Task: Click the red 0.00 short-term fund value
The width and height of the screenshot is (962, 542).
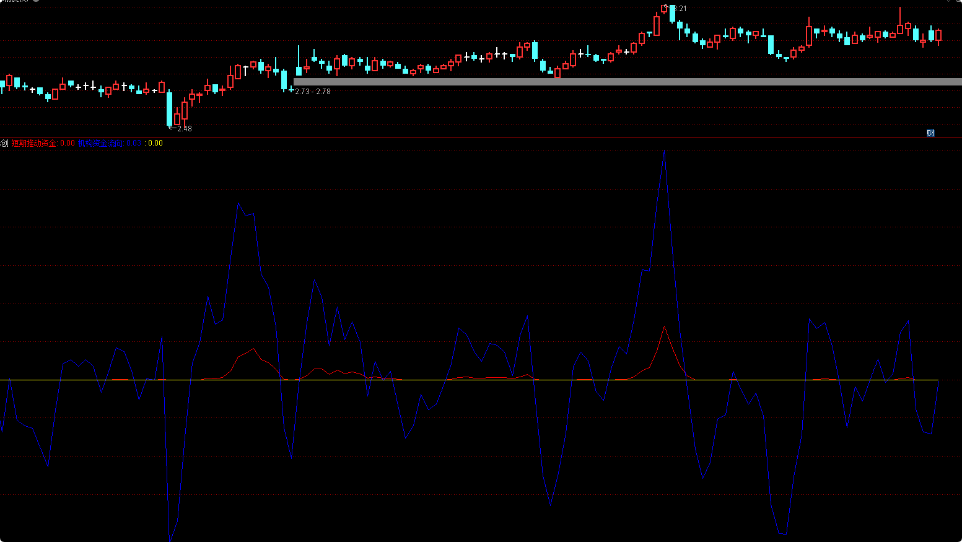Action: coord(67,143)
